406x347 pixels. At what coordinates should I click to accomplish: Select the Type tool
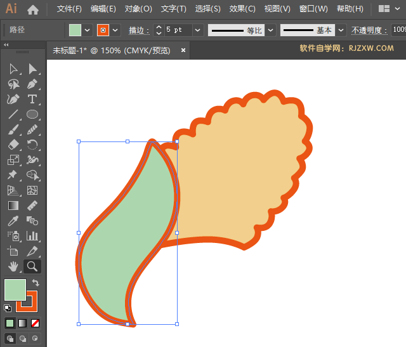(32, 100)
